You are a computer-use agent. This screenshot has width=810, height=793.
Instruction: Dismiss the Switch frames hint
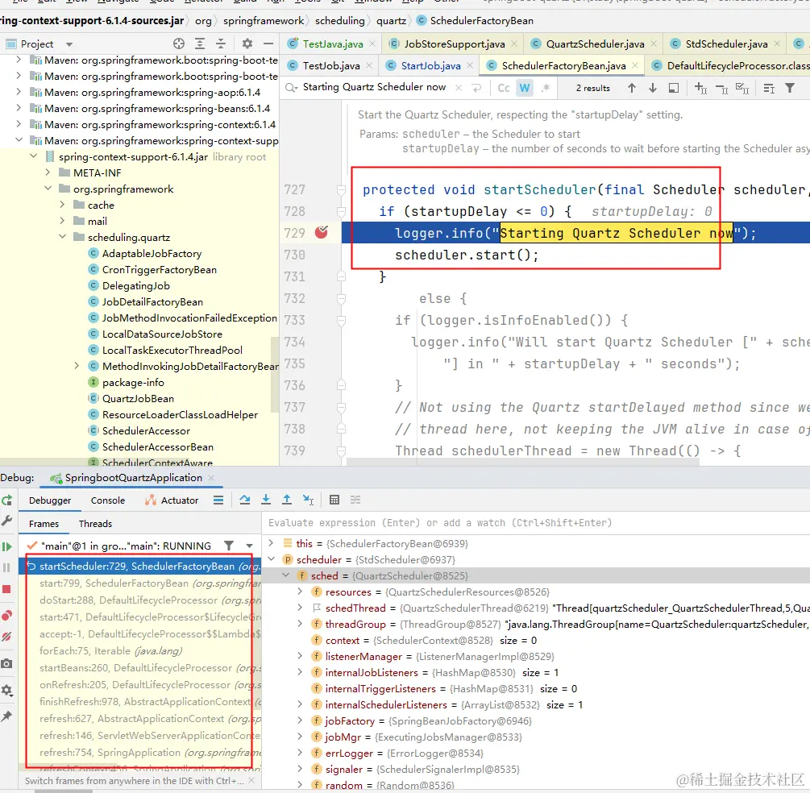click(x=251, y=781)
